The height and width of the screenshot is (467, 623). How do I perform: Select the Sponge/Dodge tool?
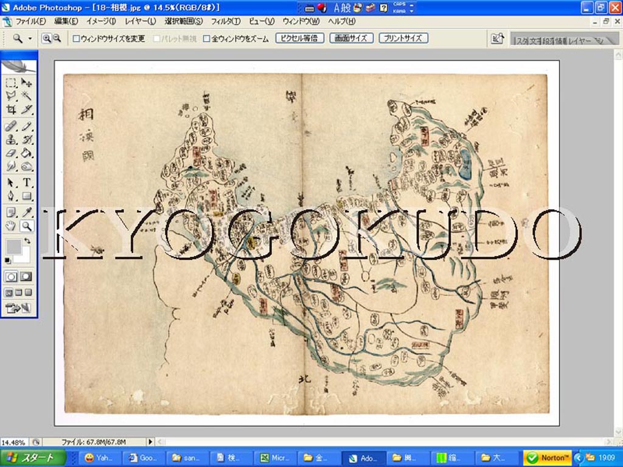coord(27,165)
